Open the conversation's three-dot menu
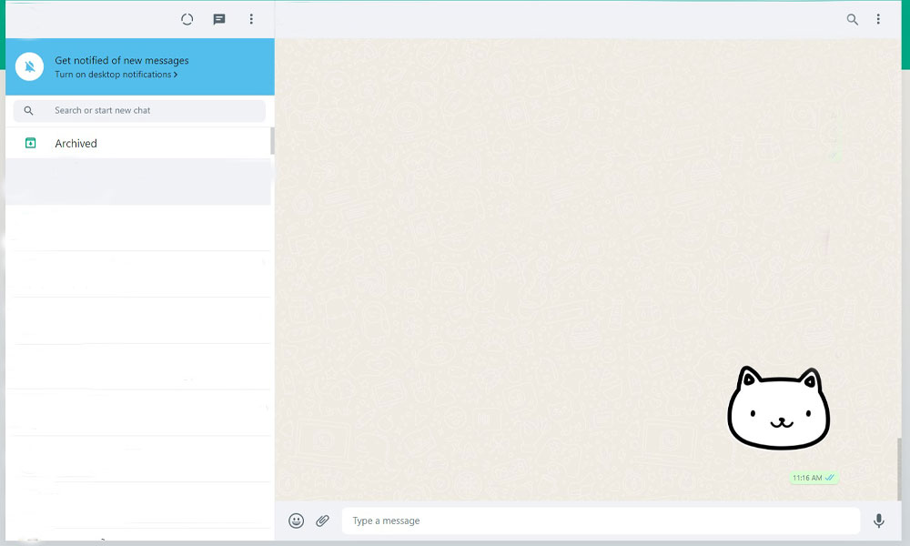The image size is (910, 546). [878, 19]
